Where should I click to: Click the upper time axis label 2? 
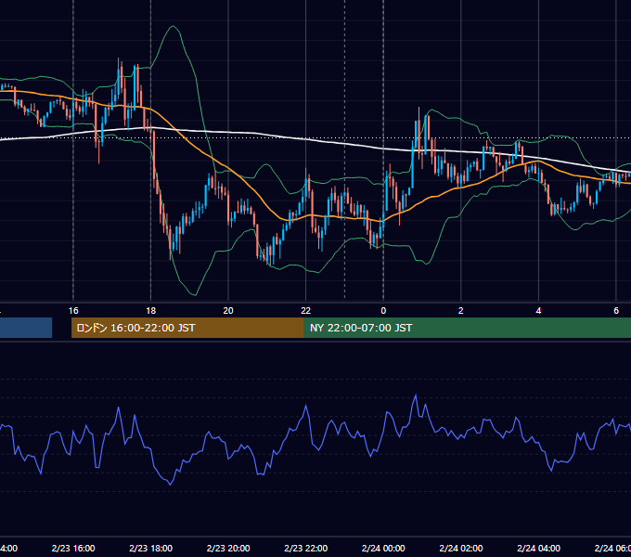click(x=461, y=311)
